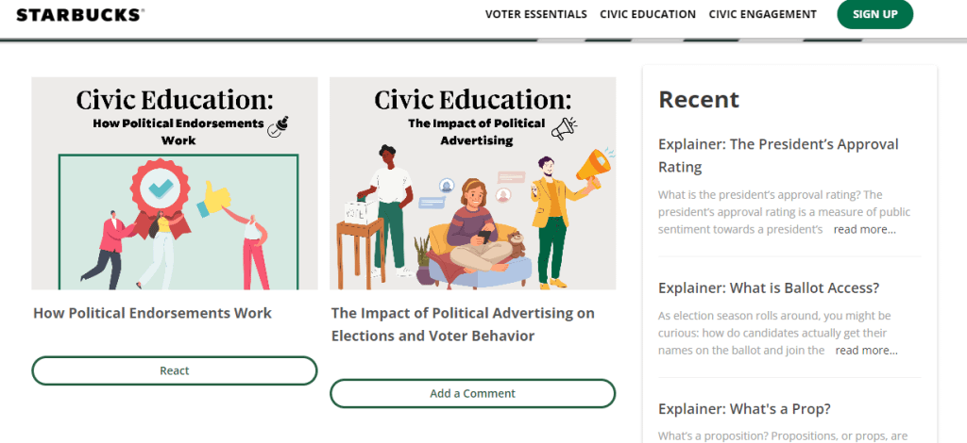Open The Impact of Political Advertising title link

(463, 324)
